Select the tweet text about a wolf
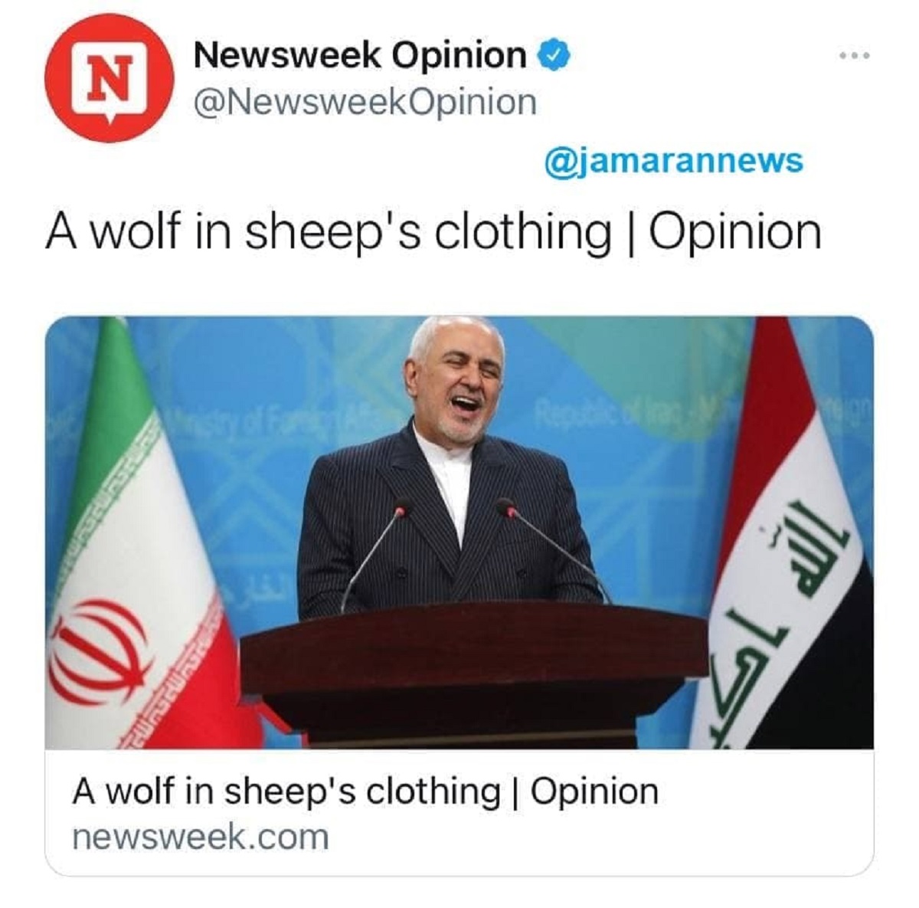 pos(433,232)
